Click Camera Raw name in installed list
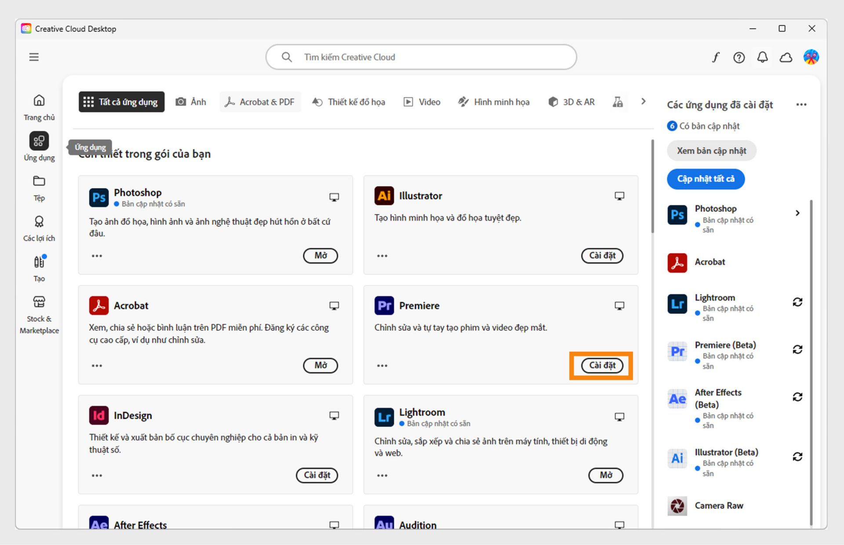Screen dimensions: 844x545 (719, 506)
